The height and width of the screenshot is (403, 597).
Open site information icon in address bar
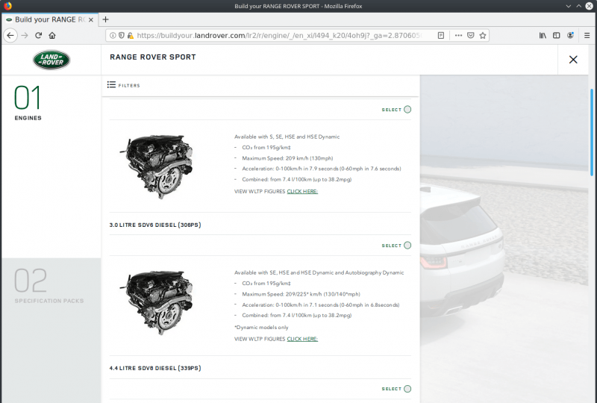113,35
